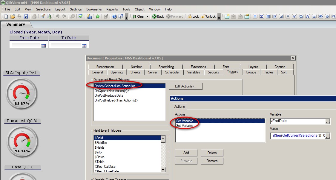The height and width of the screenshot is (180, 336).
Task: Create a Text Object A icon
Action: point(308,16)
